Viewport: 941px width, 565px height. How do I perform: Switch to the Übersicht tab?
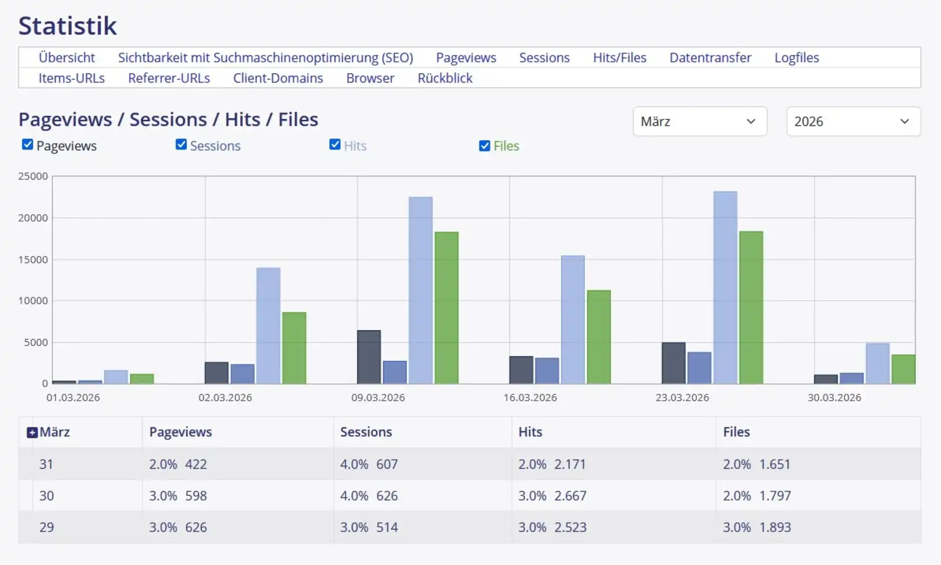[66, 58]
